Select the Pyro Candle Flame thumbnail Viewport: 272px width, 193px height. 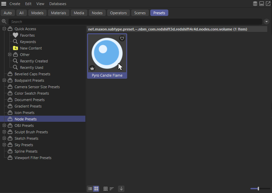coord(107,53)
